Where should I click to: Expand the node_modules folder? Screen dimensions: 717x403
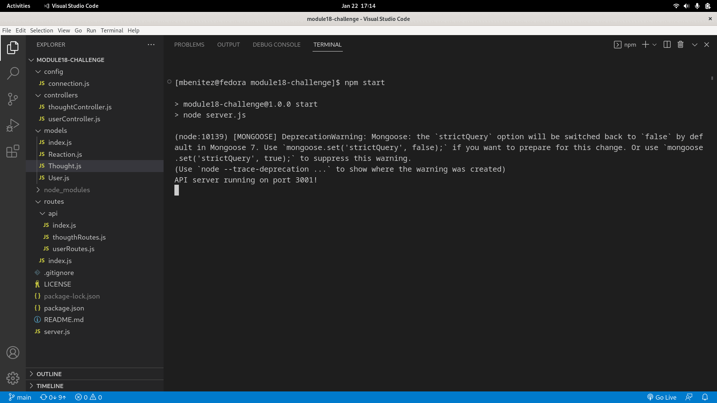click(x=67, y=190)
